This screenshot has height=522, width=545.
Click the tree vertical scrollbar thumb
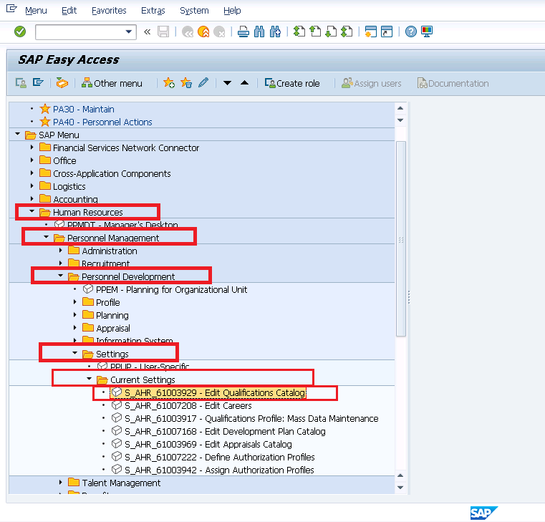tap(401, 238)
